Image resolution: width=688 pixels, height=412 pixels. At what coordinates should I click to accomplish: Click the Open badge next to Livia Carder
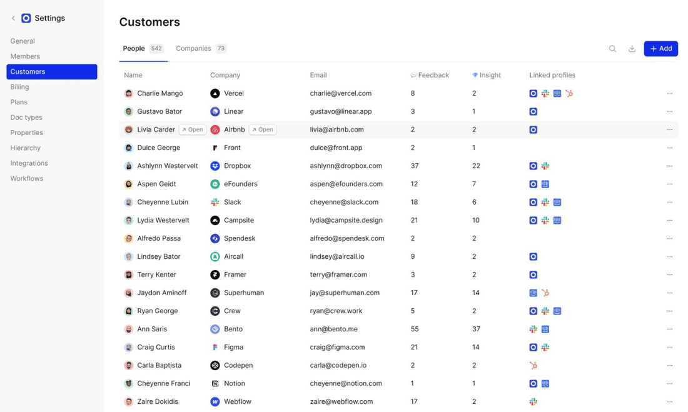(192, 129)
